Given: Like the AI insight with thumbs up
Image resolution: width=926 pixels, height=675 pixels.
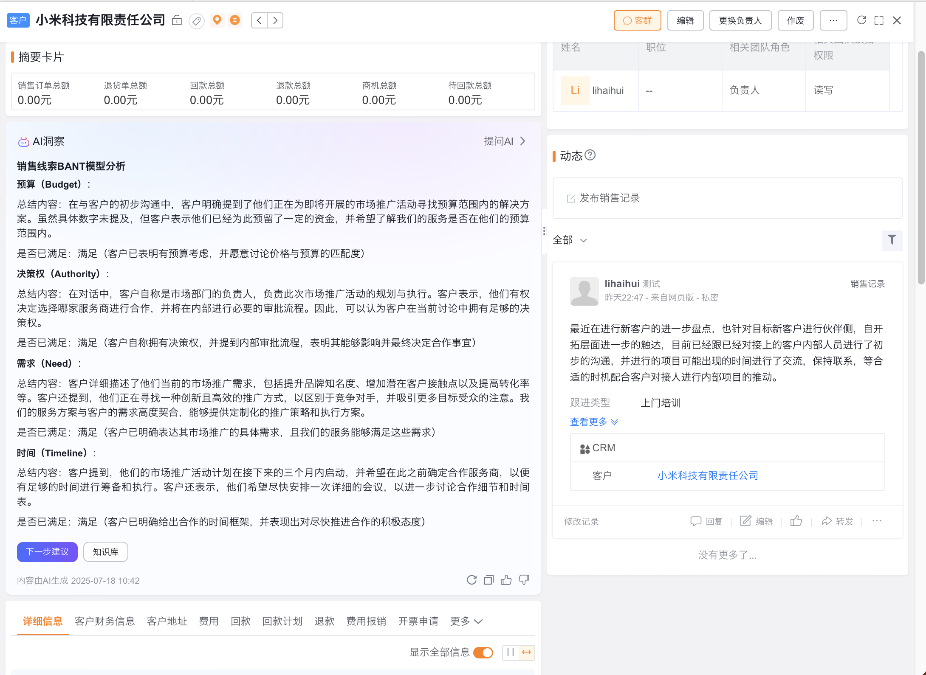Looking at the screenshot, I should [x=506, y=580].
